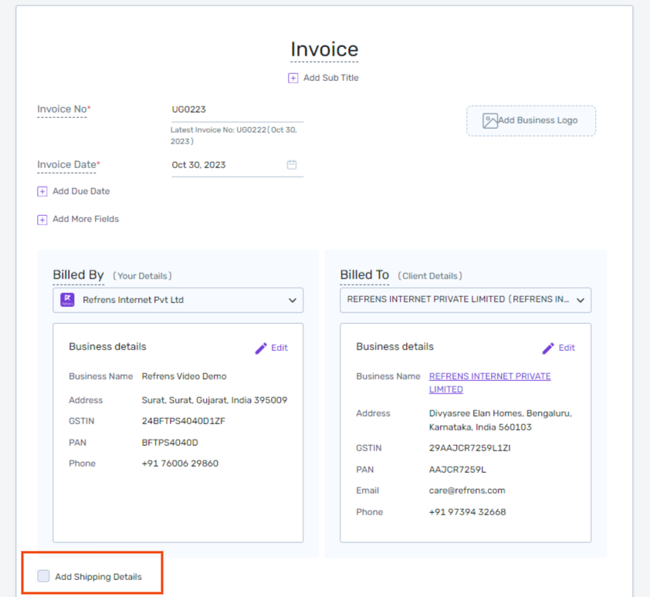Viewport: 650px width, 597px height.
Task: Enable the Add Shipping Details checkbox
Action: (x=43, y=576)
